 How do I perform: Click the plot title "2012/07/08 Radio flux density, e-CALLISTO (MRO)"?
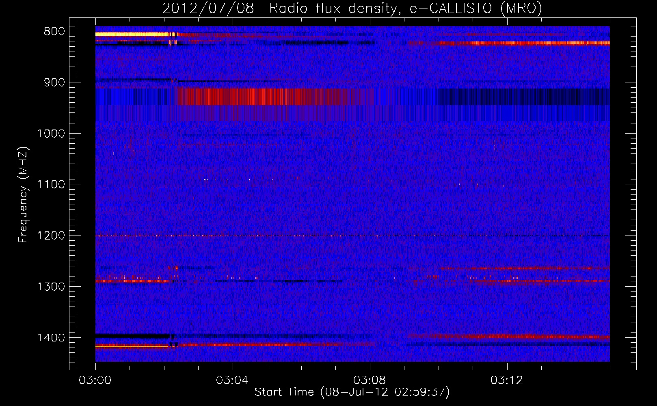click(x=352, y=9)
